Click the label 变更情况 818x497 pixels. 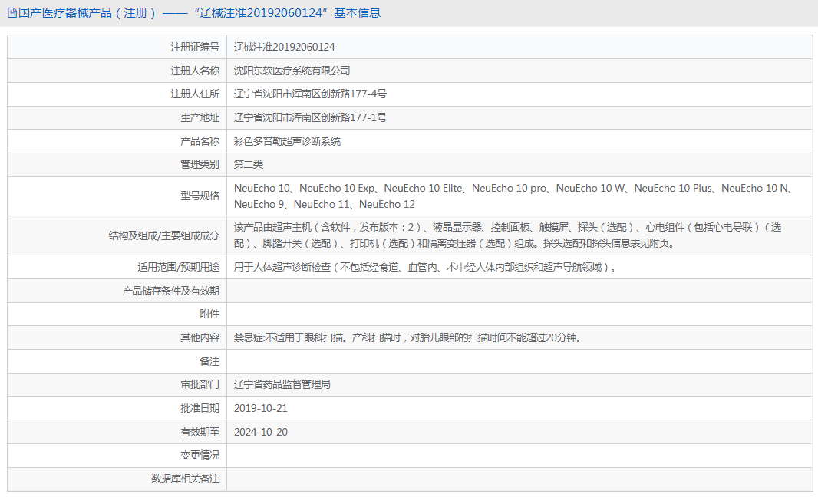pyautogui.click(x=200, y=456)
